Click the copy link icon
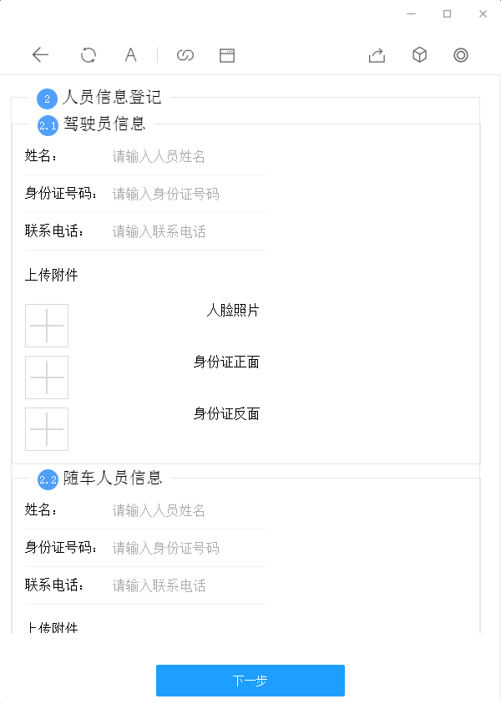Image resolution: width=501 pixels, height=704 pixels. (x=185, y=55)
